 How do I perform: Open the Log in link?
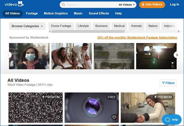click(x=174, y=5)
